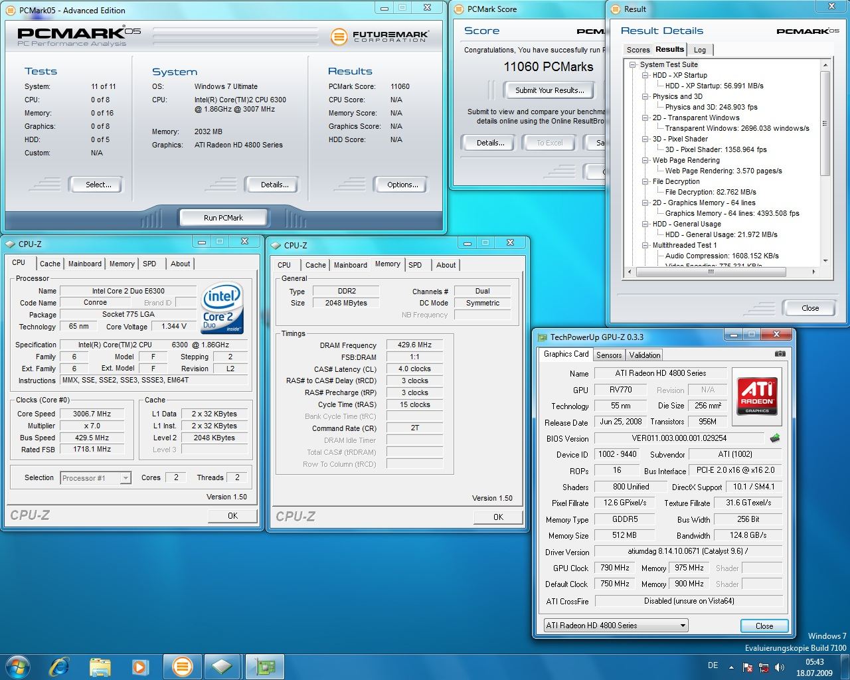850x680 pixels.
Task: Open Mainboard tab in CPU-Z CPU window
Action: pyautogui.click(x=85, y=264)
